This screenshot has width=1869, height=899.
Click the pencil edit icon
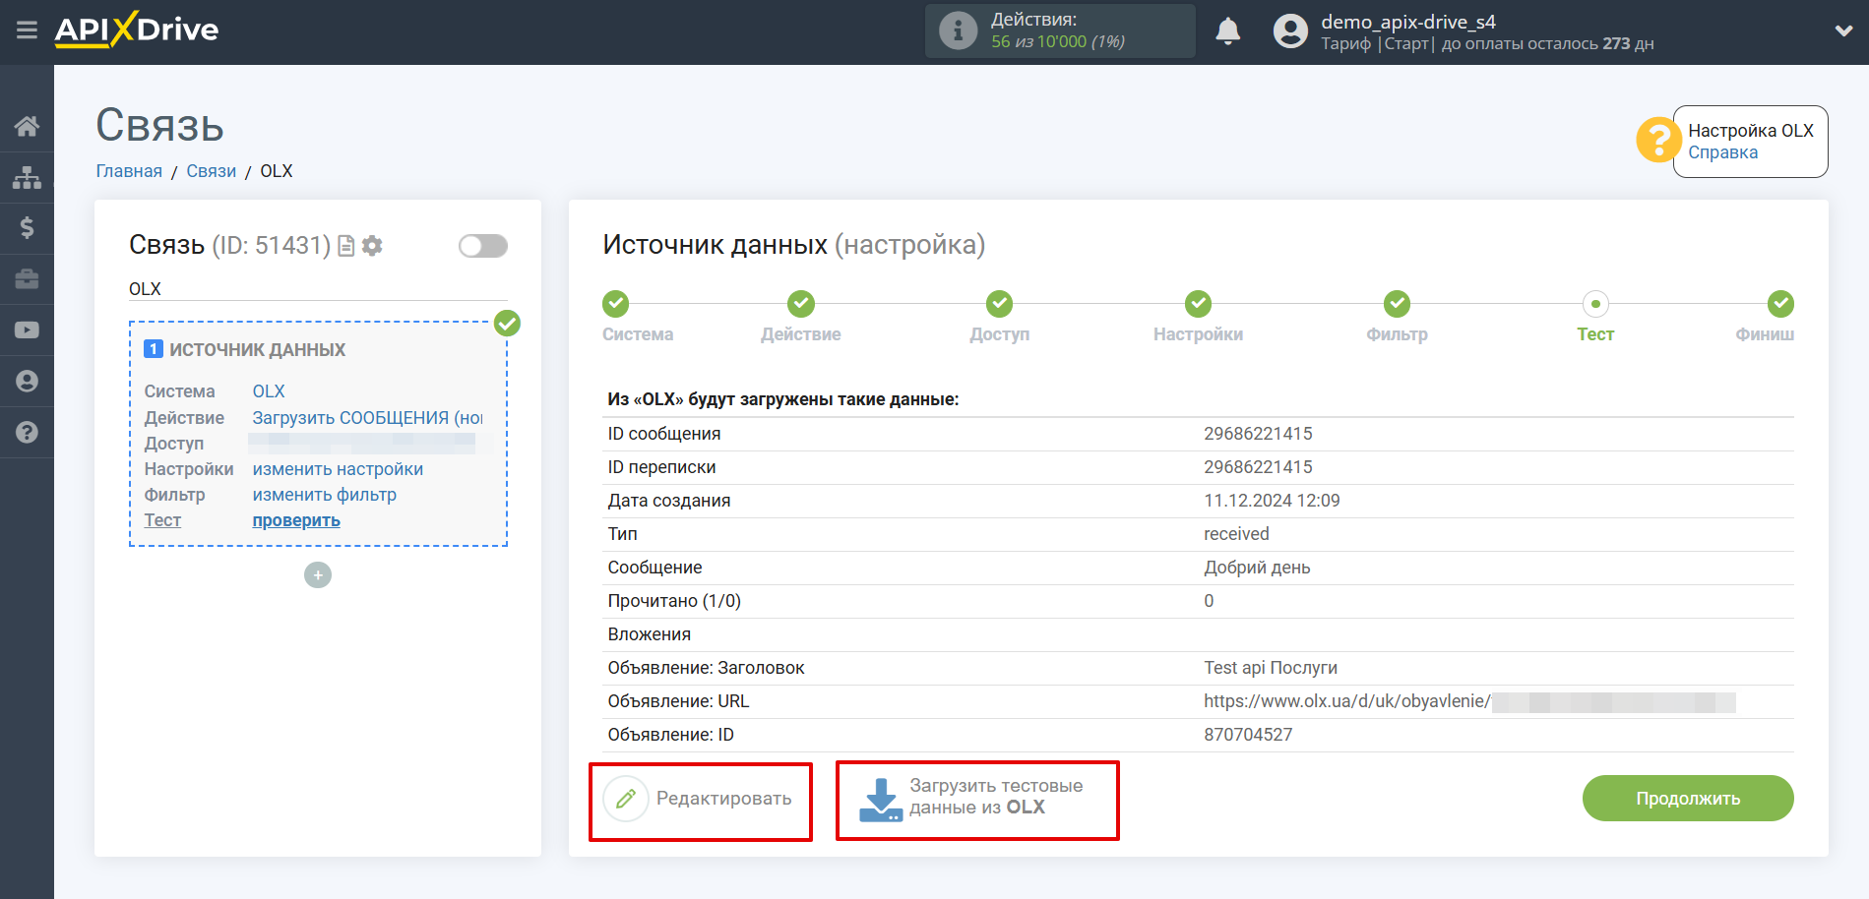626,799
